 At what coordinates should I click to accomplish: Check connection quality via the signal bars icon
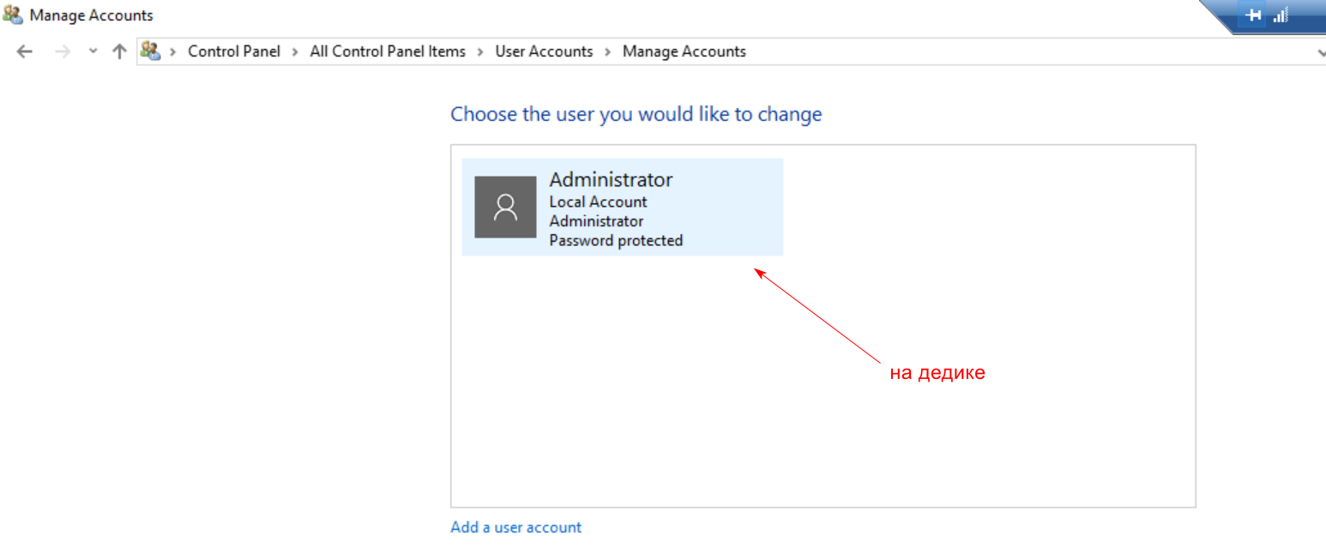1281,15
